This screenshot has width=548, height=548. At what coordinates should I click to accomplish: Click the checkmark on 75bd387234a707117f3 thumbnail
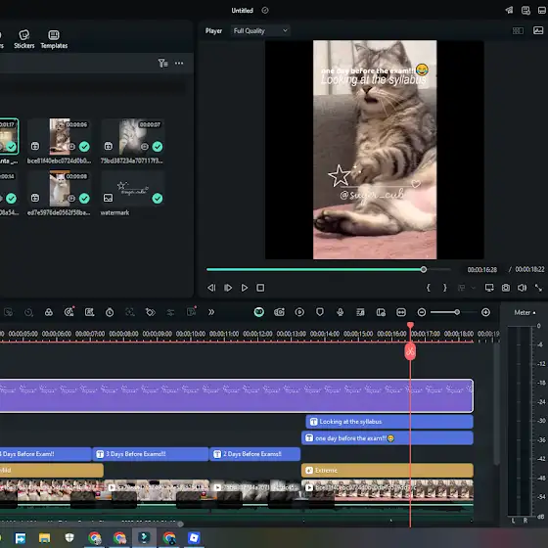(158, 147)
